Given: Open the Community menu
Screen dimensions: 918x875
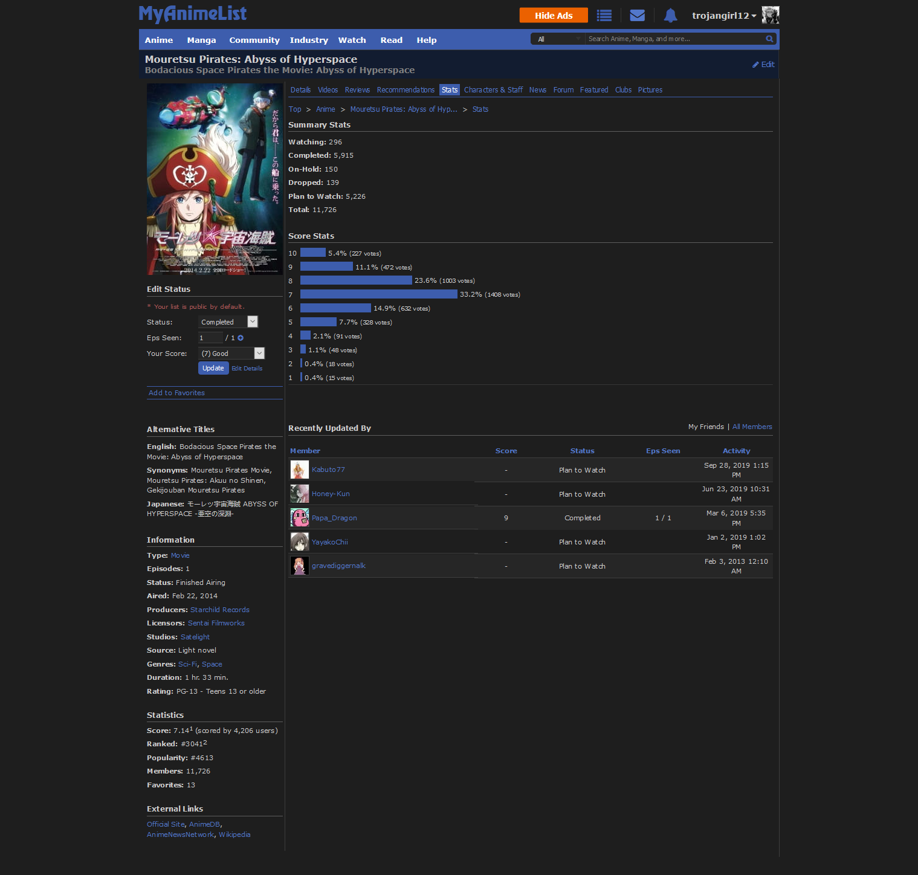Looking at the screenshot, I should tap(254, 40).
